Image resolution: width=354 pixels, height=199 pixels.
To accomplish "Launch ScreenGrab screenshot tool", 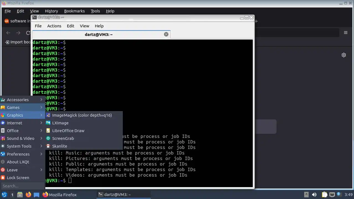I will coord(84,138).
